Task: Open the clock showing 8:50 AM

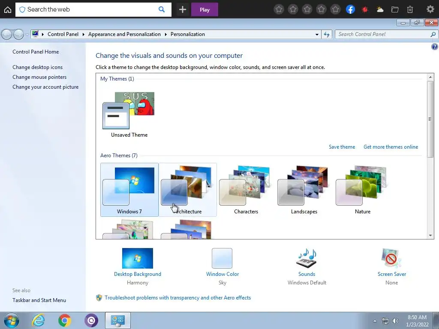Action: (417, 321)
